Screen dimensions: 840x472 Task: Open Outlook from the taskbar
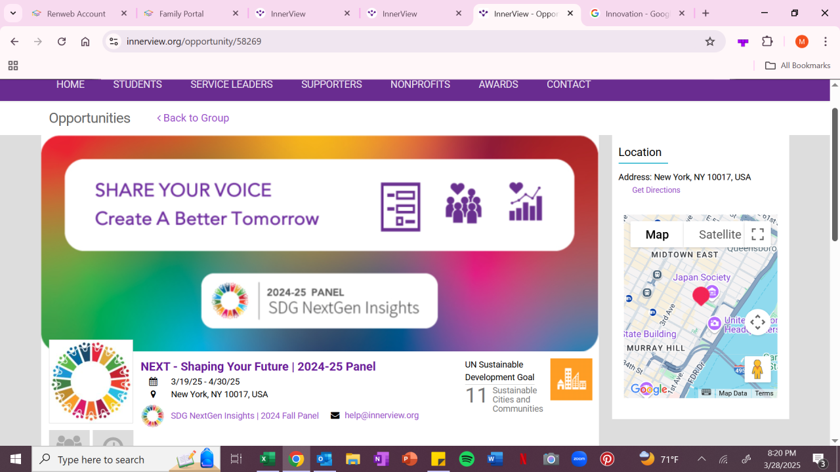324,459
